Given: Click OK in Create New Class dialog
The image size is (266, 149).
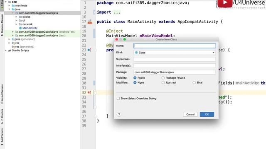Looking at the screenshot, I should [x=207, y=114].
